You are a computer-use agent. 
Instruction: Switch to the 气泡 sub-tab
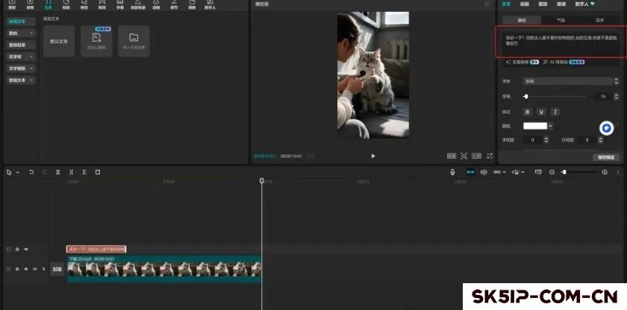(x=561, y=20)
